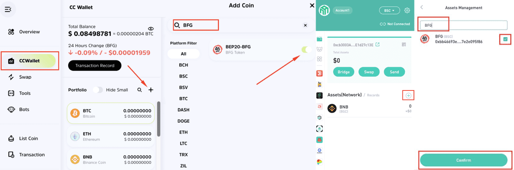Uncheck the BFG (BSC) asset checkbox
This screenshot has height=170, width=514.
505,39
